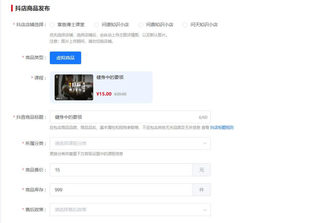
Task: Focus the 抖音商品标题 input field
Action: 130,117
